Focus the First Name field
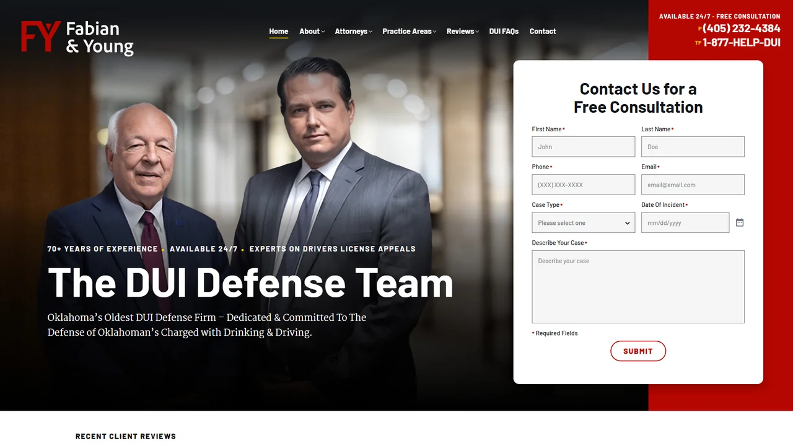Viewport: 793px width, 446px height. tap(584, 147)
